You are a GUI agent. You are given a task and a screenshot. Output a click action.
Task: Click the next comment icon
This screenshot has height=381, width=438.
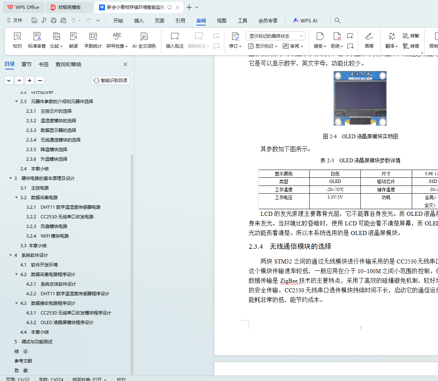(217, 46)
